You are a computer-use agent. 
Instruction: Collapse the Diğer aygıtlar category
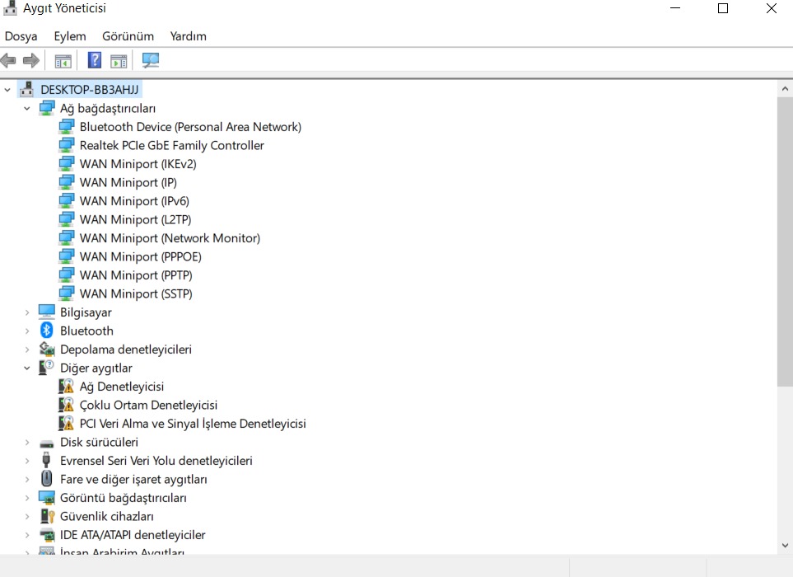coord(27,368)
